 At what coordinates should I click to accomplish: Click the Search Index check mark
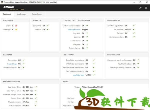pos(87,41)
